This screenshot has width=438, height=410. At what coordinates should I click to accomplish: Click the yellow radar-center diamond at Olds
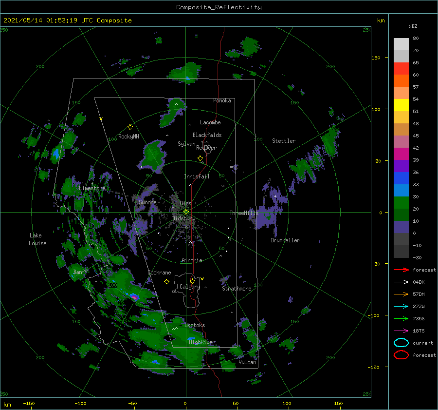click(x=186, y=212)
